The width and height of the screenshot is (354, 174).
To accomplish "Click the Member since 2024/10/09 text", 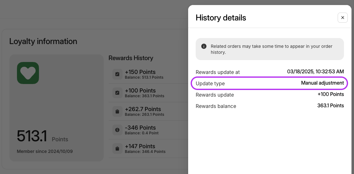I will [x=45, y=151].
